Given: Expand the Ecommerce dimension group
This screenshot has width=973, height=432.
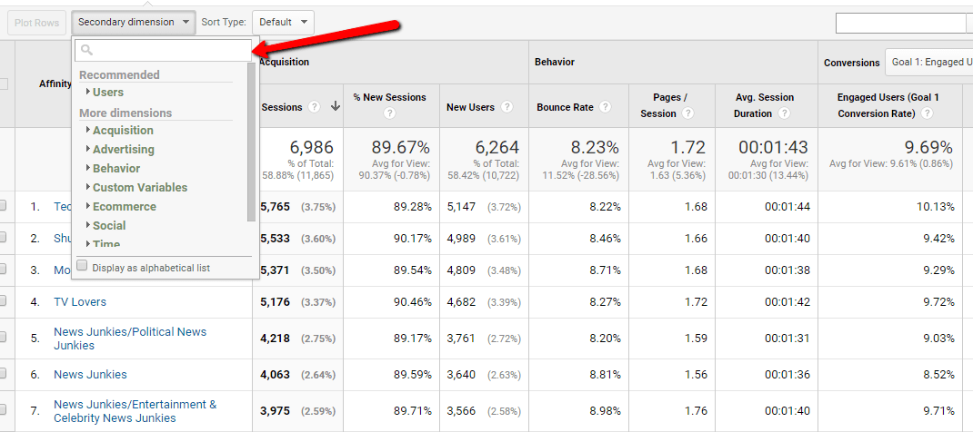Looking at the screenshot, I should pyautogui.click(x=124, y=207).
